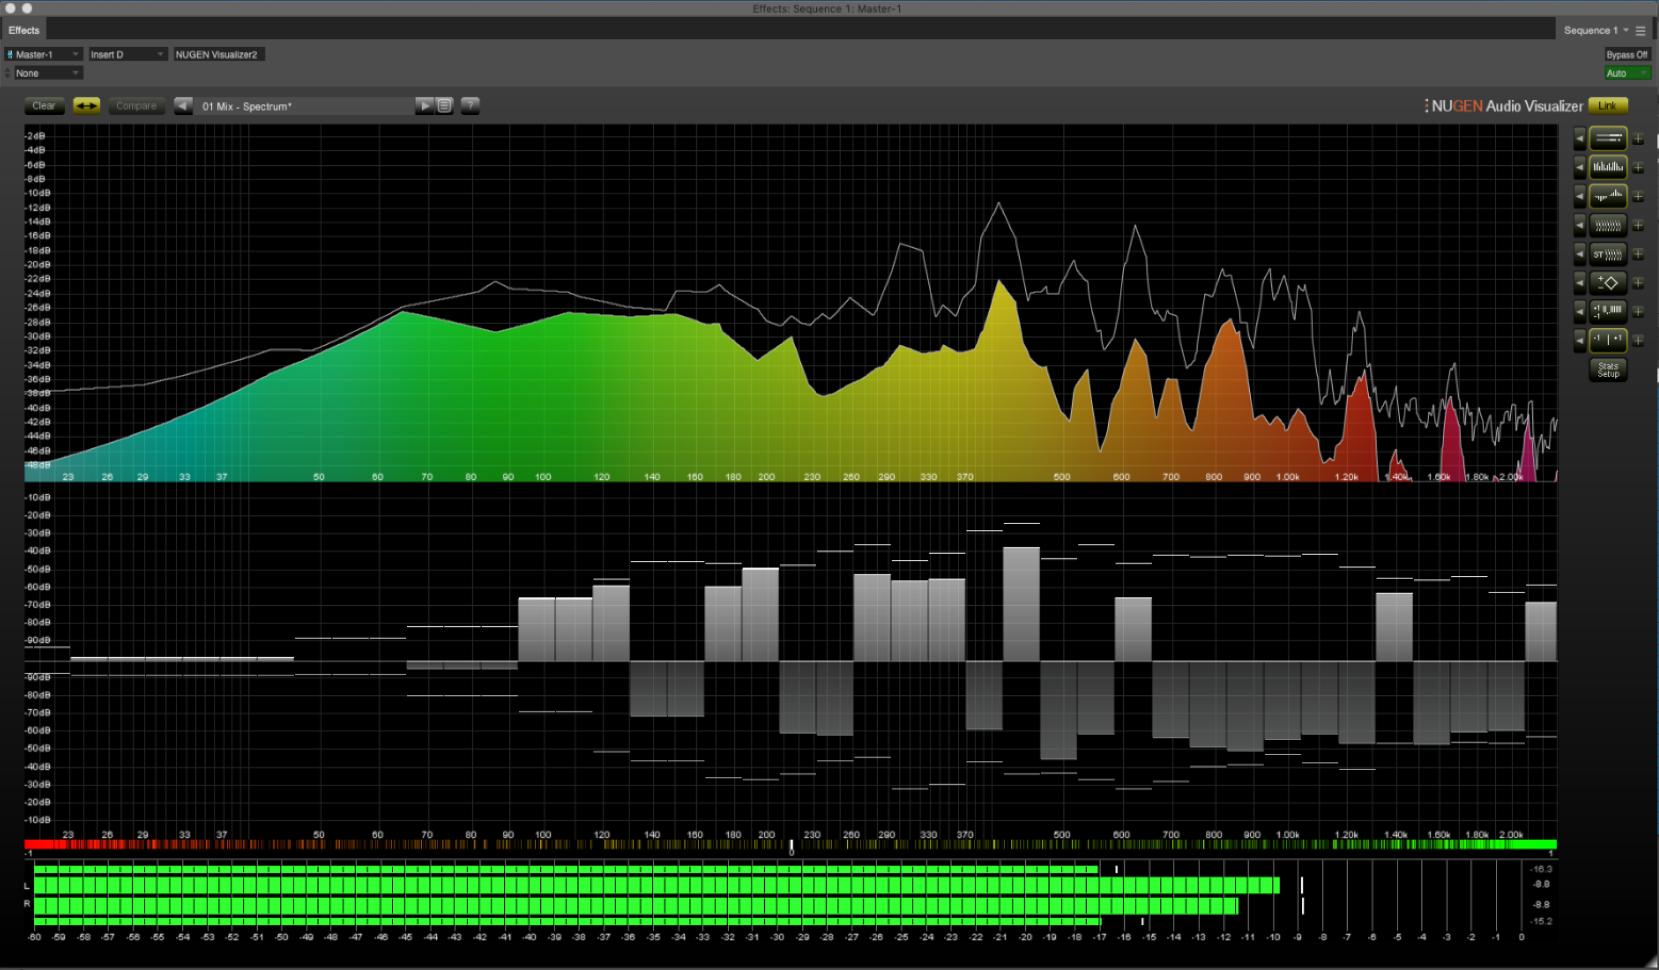
Task: Open the Insert D dropdown
Action: [127, 54]
